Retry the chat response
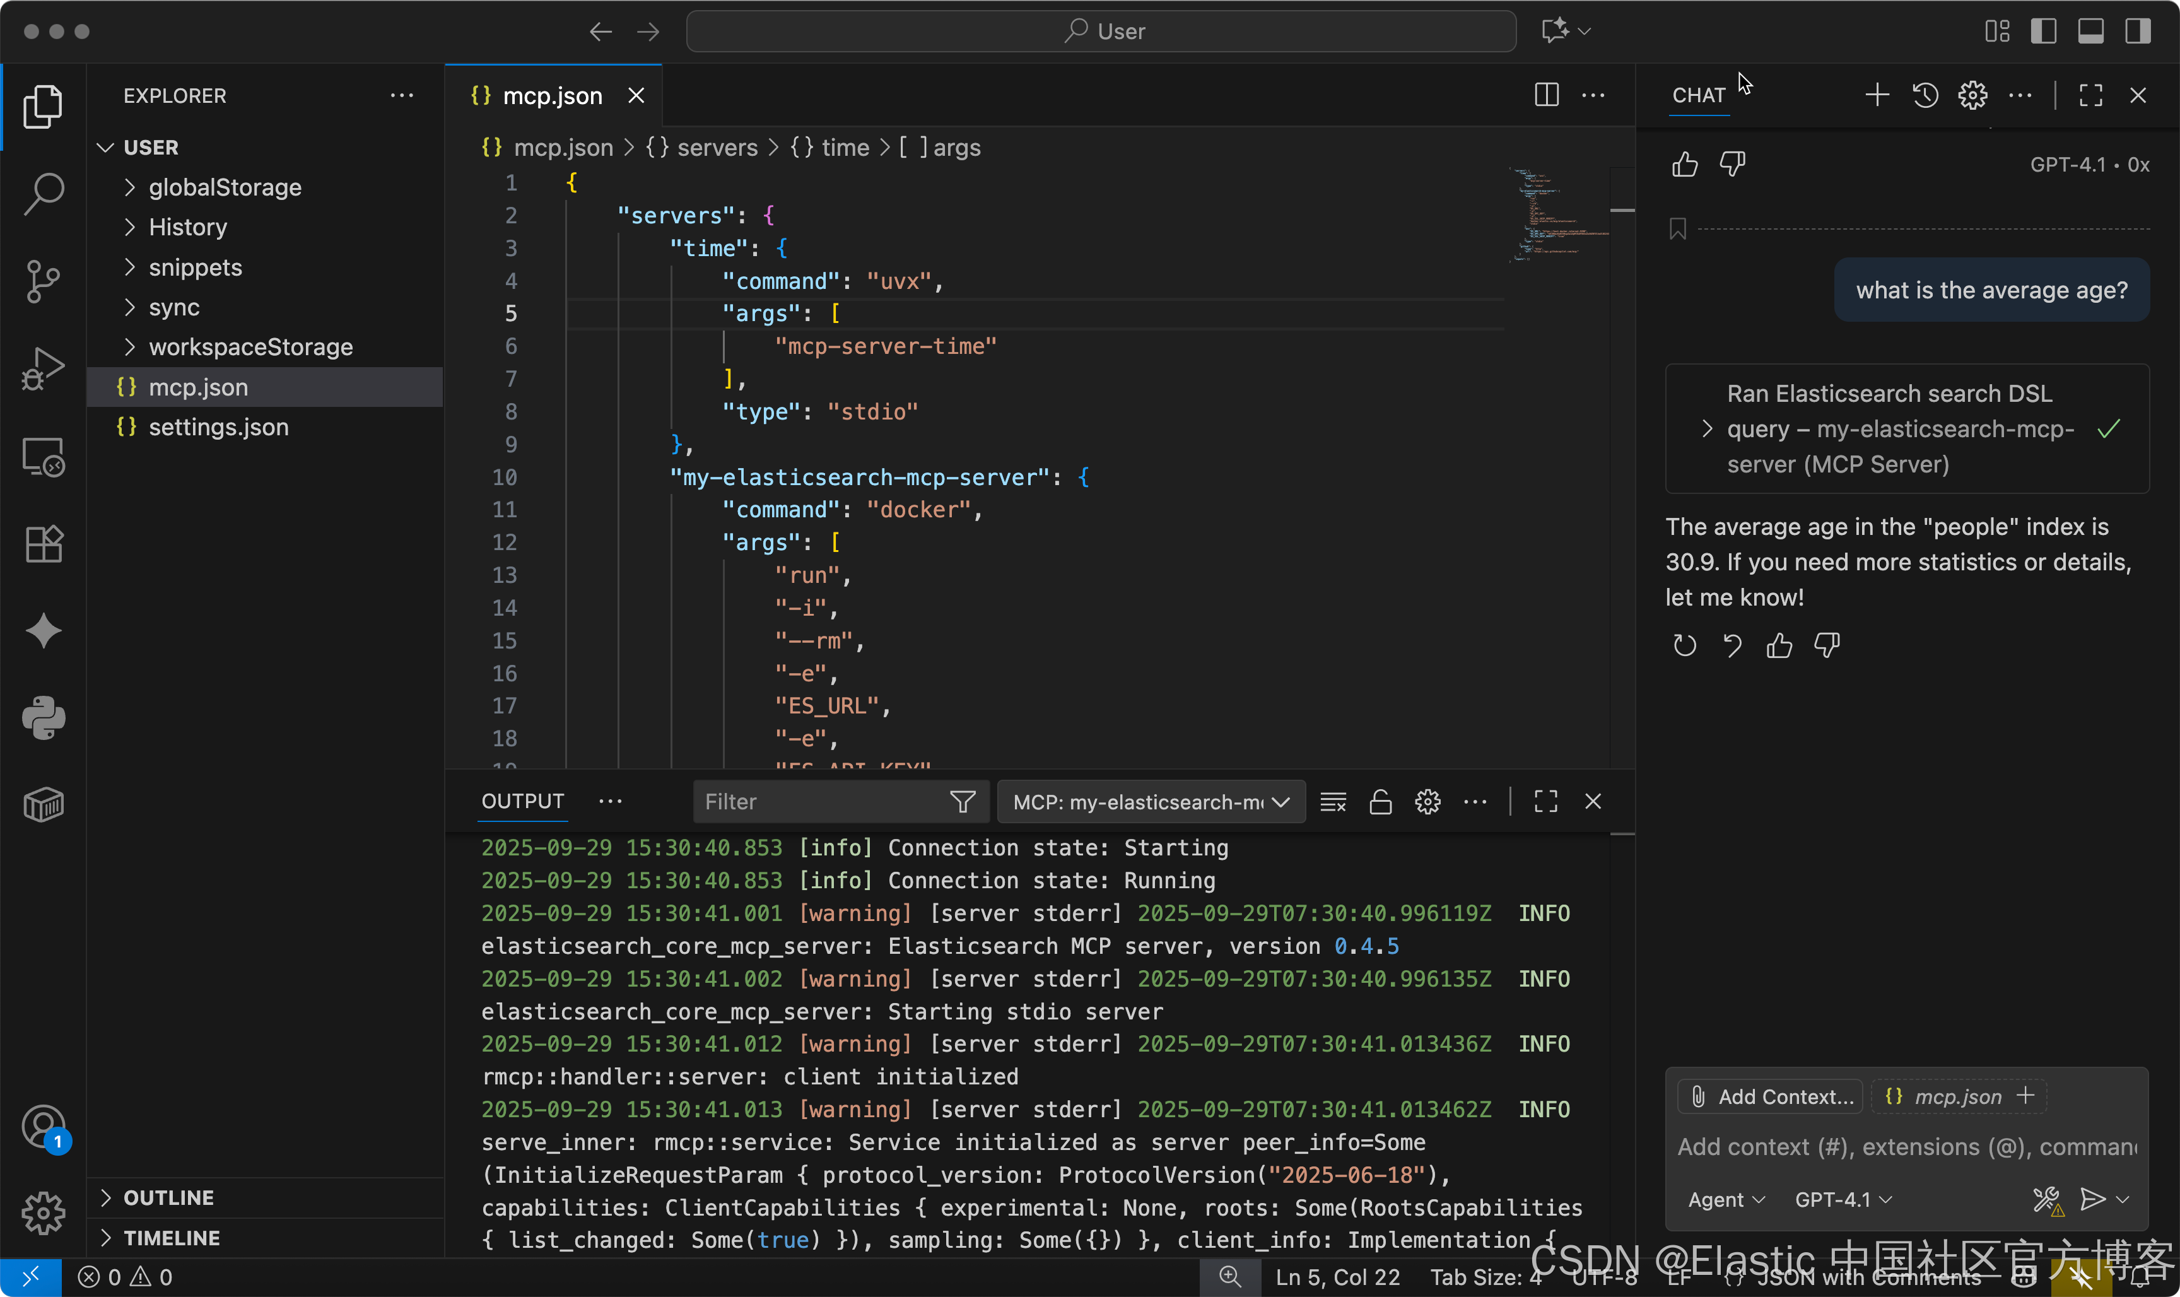 click(x=1685, y=645)
